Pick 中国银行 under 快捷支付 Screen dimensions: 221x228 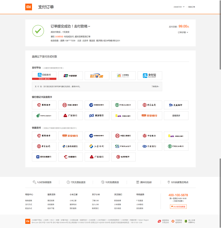(44, 146)
